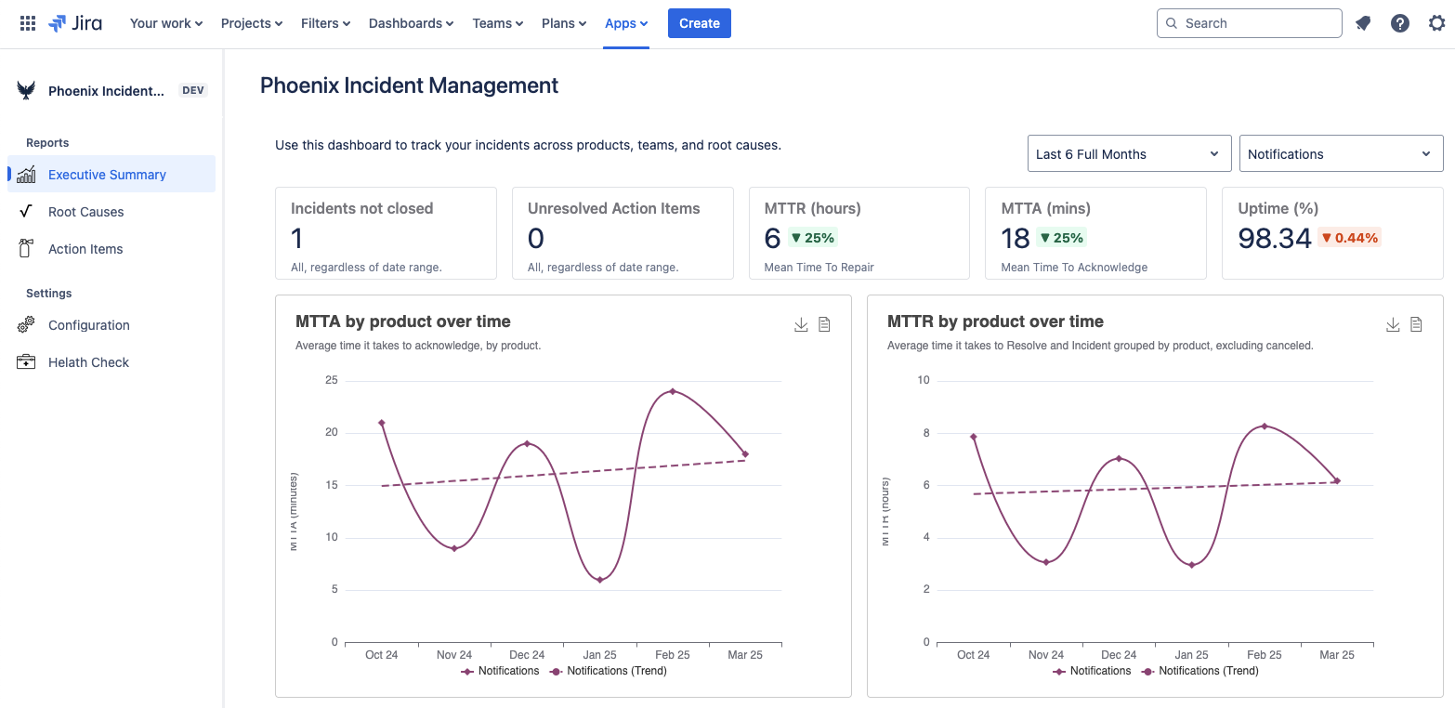Open the Helath Check settings page
Image resolution: width=1455 pixels, height=708 pixels.
point(87,361)
